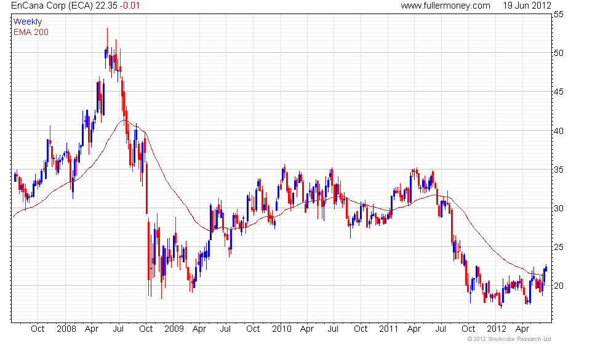Select the 2012 year marker on the axis

(497, 329)
